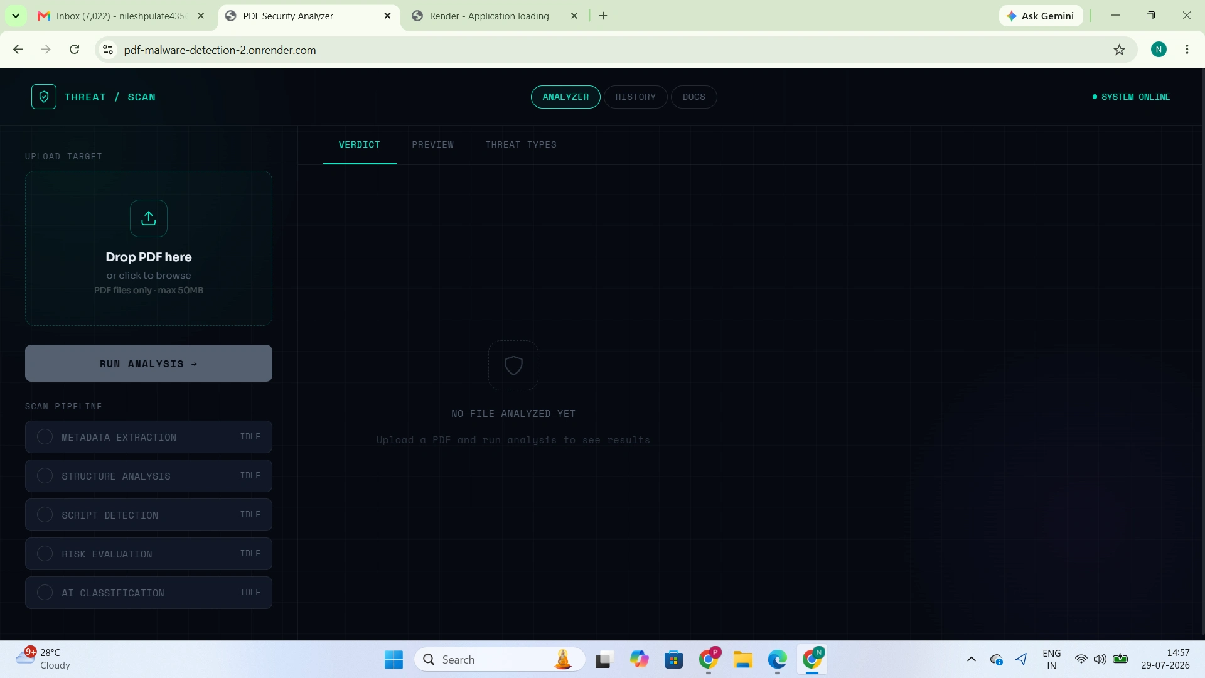Click the shield placeholder icon in verdict area

pyautogui.click(x=513, y=365)
